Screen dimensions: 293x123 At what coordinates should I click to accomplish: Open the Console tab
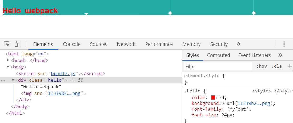point(71,44)
